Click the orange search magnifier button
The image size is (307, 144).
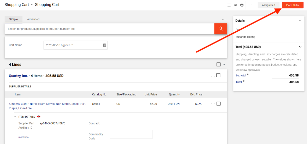[x=221, y=29]
